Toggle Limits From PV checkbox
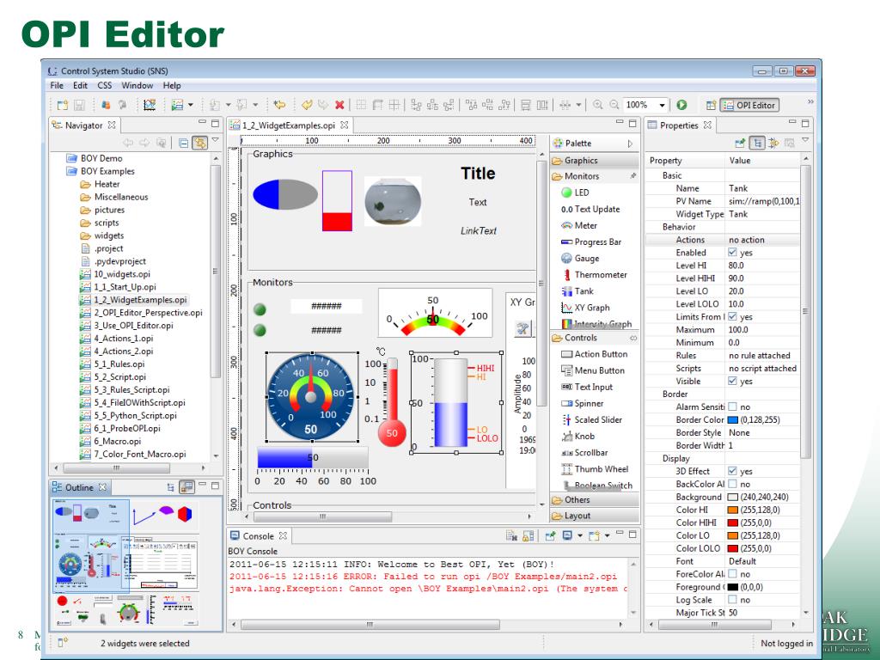The height and width of the screenshot is (660, 880). coord(732,316)
